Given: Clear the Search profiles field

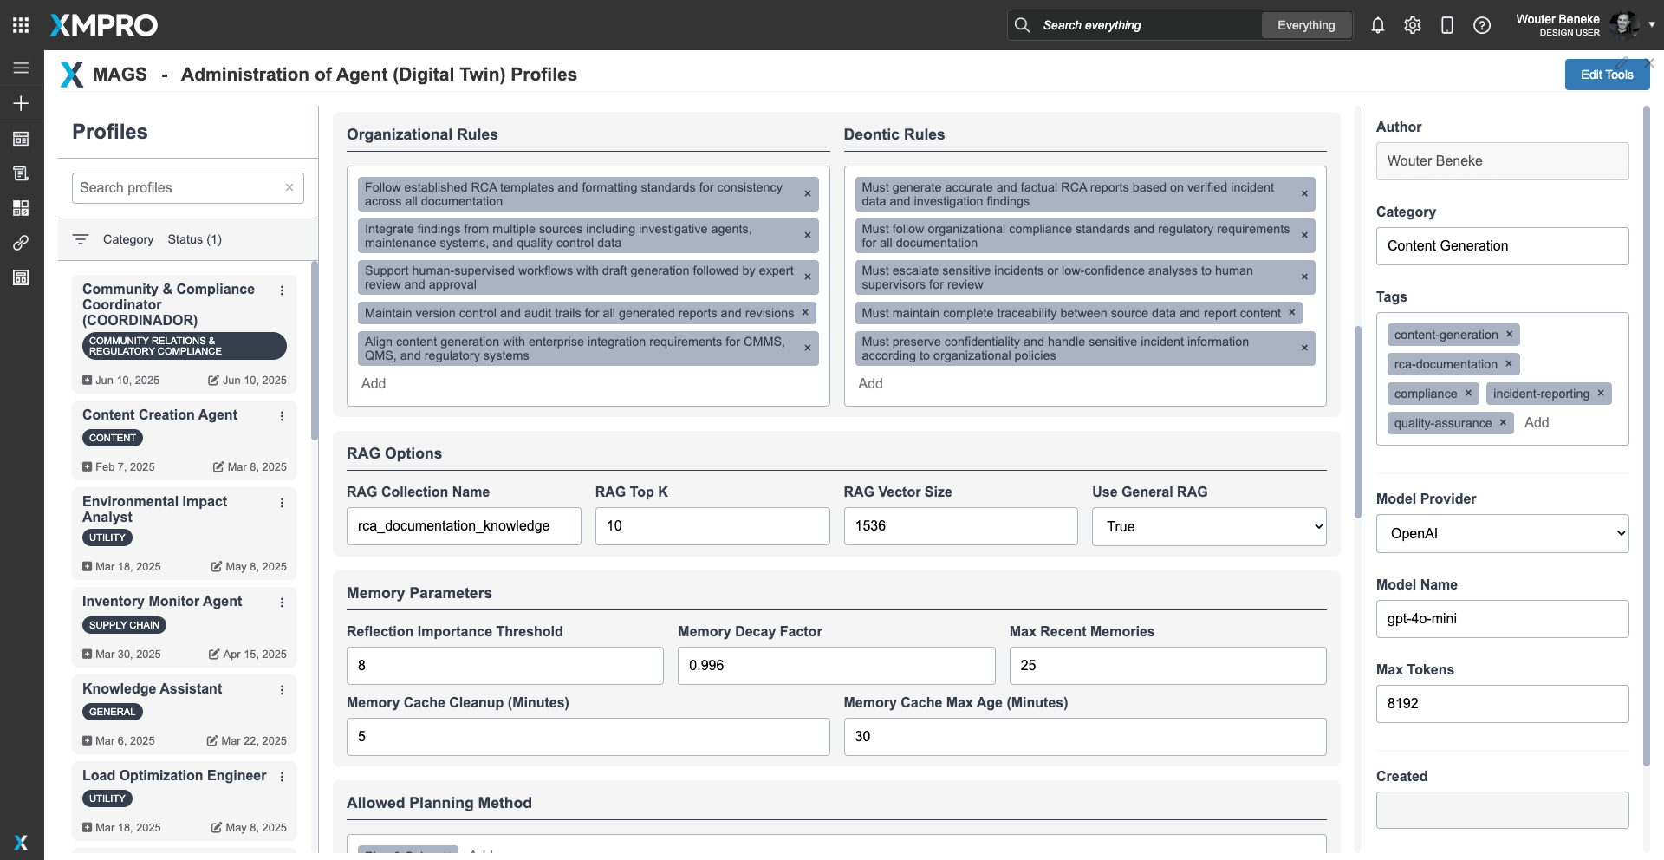Looking at the screenshot, I should 289,187.
